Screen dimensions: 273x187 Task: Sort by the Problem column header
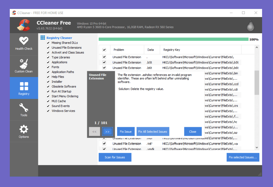point(127,50)
